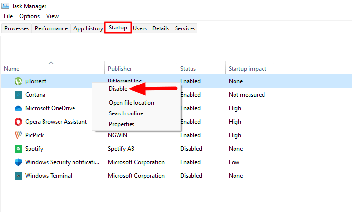This screenshot has height=212, width=352.
Task: Click the µTorrent app icon
Action: 18,81
